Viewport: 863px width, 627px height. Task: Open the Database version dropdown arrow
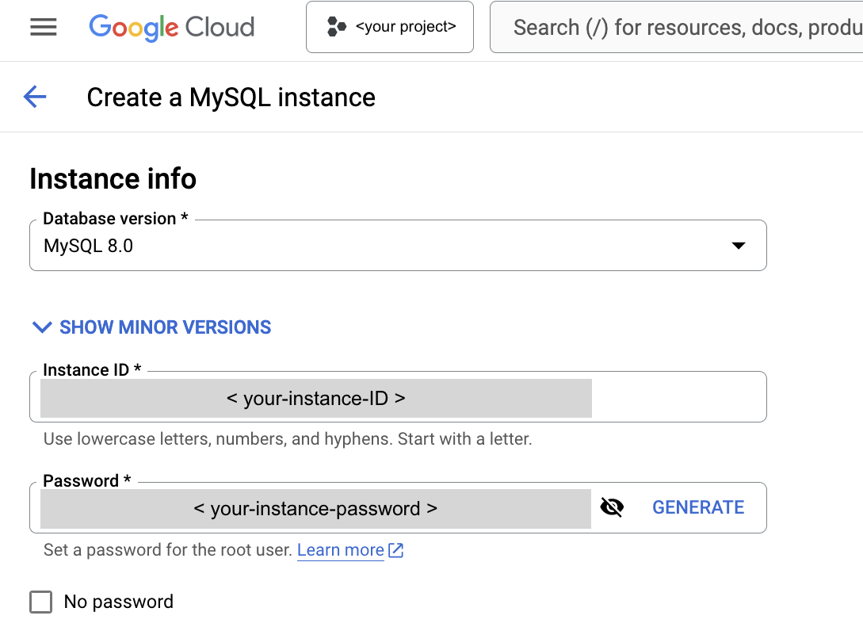(739, 246)
